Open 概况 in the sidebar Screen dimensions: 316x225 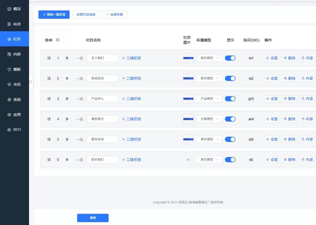pyautogui.click(x=14, y=9)
